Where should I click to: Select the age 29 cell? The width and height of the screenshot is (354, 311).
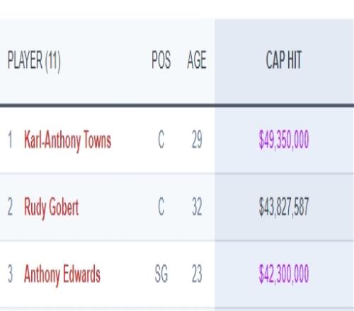coord(197,140)
